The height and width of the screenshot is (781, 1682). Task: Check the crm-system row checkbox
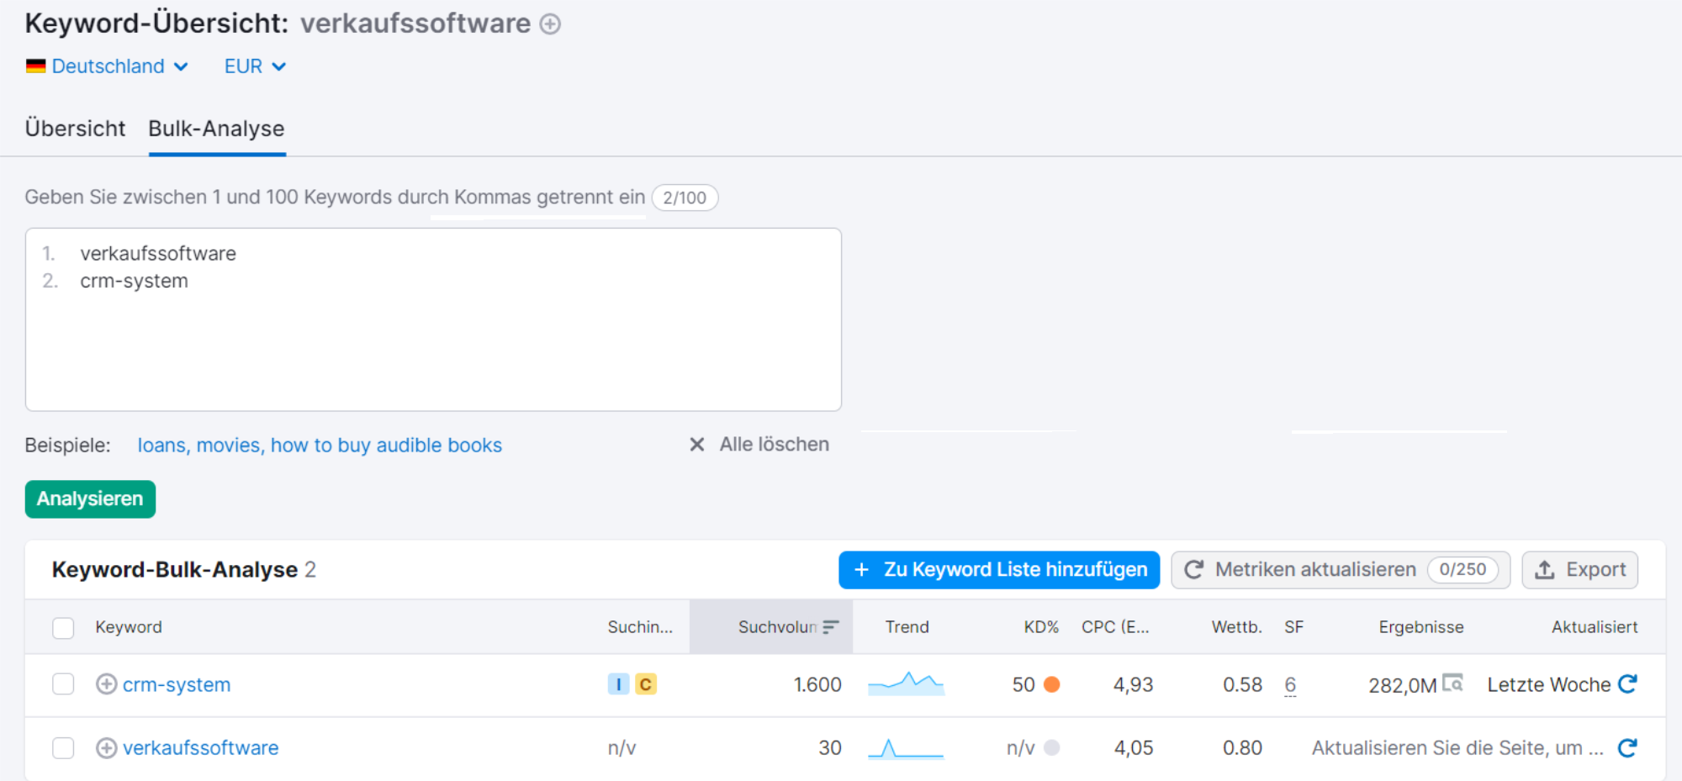pyautogui.click(x=63, y=684)
